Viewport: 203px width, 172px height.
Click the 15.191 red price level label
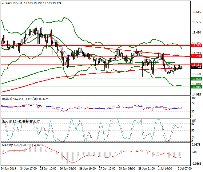197,65
